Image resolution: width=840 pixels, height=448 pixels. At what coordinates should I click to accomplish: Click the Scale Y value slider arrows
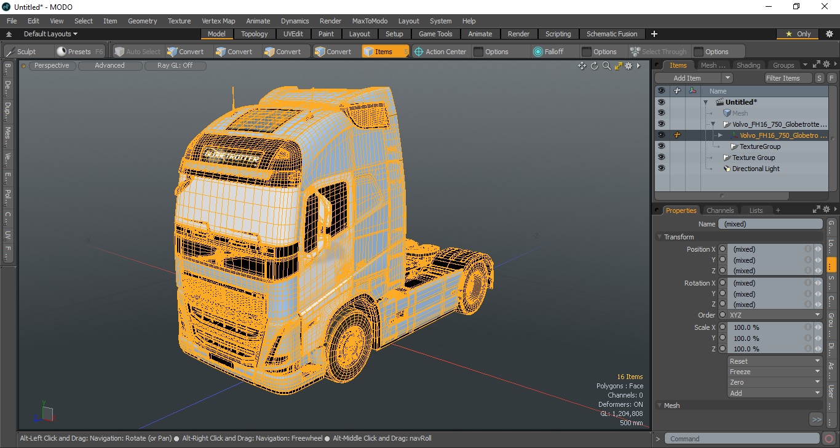[818, 338]
